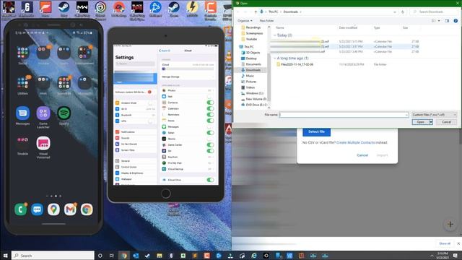The width and height of the screenshot is (462, 260).
Task: Click the floating plus button in browser
Action: (450, 225)
